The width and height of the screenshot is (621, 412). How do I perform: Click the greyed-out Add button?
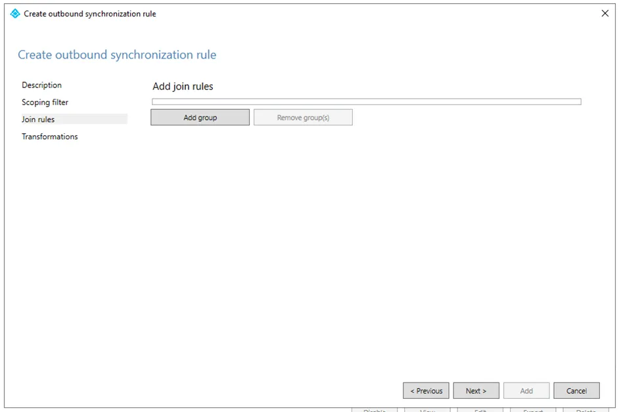(x=526, y=391)
